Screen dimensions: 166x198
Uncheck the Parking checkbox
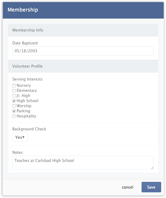pyautogui.click(x=14, y=111)
